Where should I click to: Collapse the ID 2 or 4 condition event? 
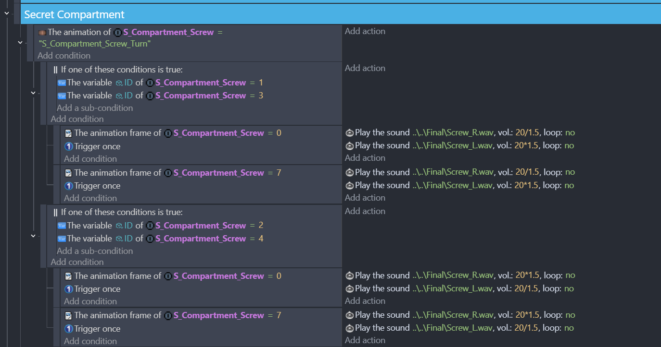coord(33,236)
